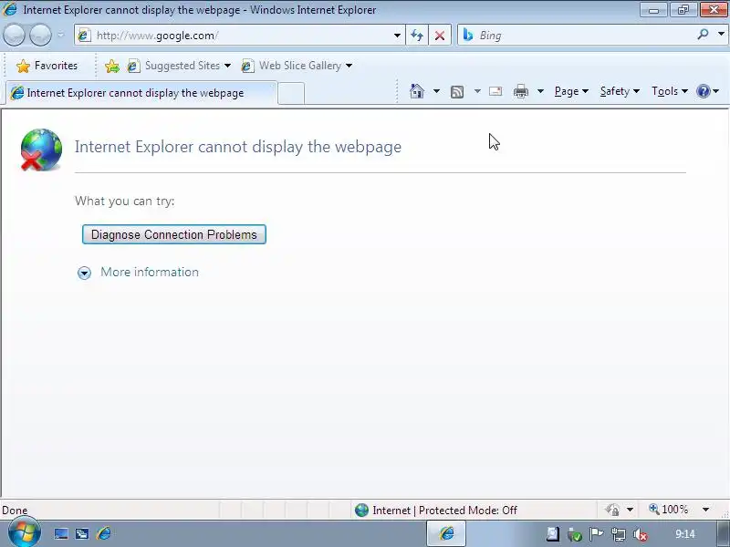Screen dimensions: 730x547
Task: Click the muted volume speaker tray icon
Action: 641,535
